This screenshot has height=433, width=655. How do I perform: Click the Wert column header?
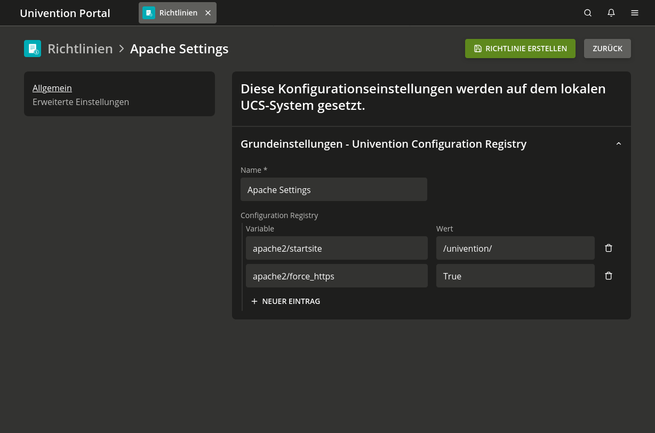444,229
